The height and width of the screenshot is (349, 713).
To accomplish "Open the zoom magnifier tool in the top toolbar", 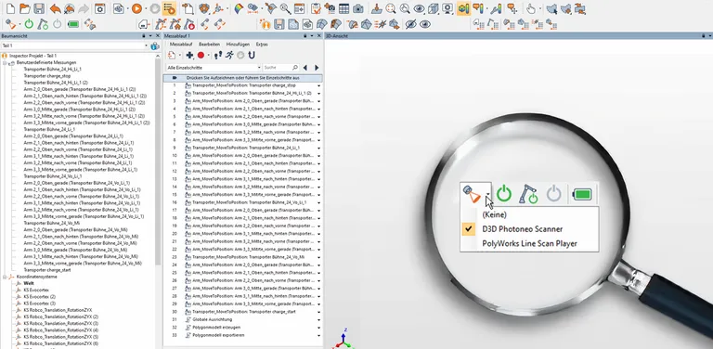I will point(285,8).
